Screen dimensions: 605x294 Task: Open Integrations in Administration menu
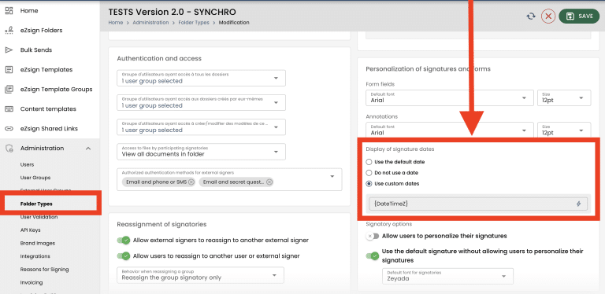pos(35,256)
